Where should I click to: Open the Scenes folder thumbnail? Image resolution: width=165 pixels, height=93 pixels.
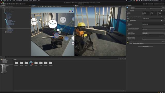pos(36,64)
